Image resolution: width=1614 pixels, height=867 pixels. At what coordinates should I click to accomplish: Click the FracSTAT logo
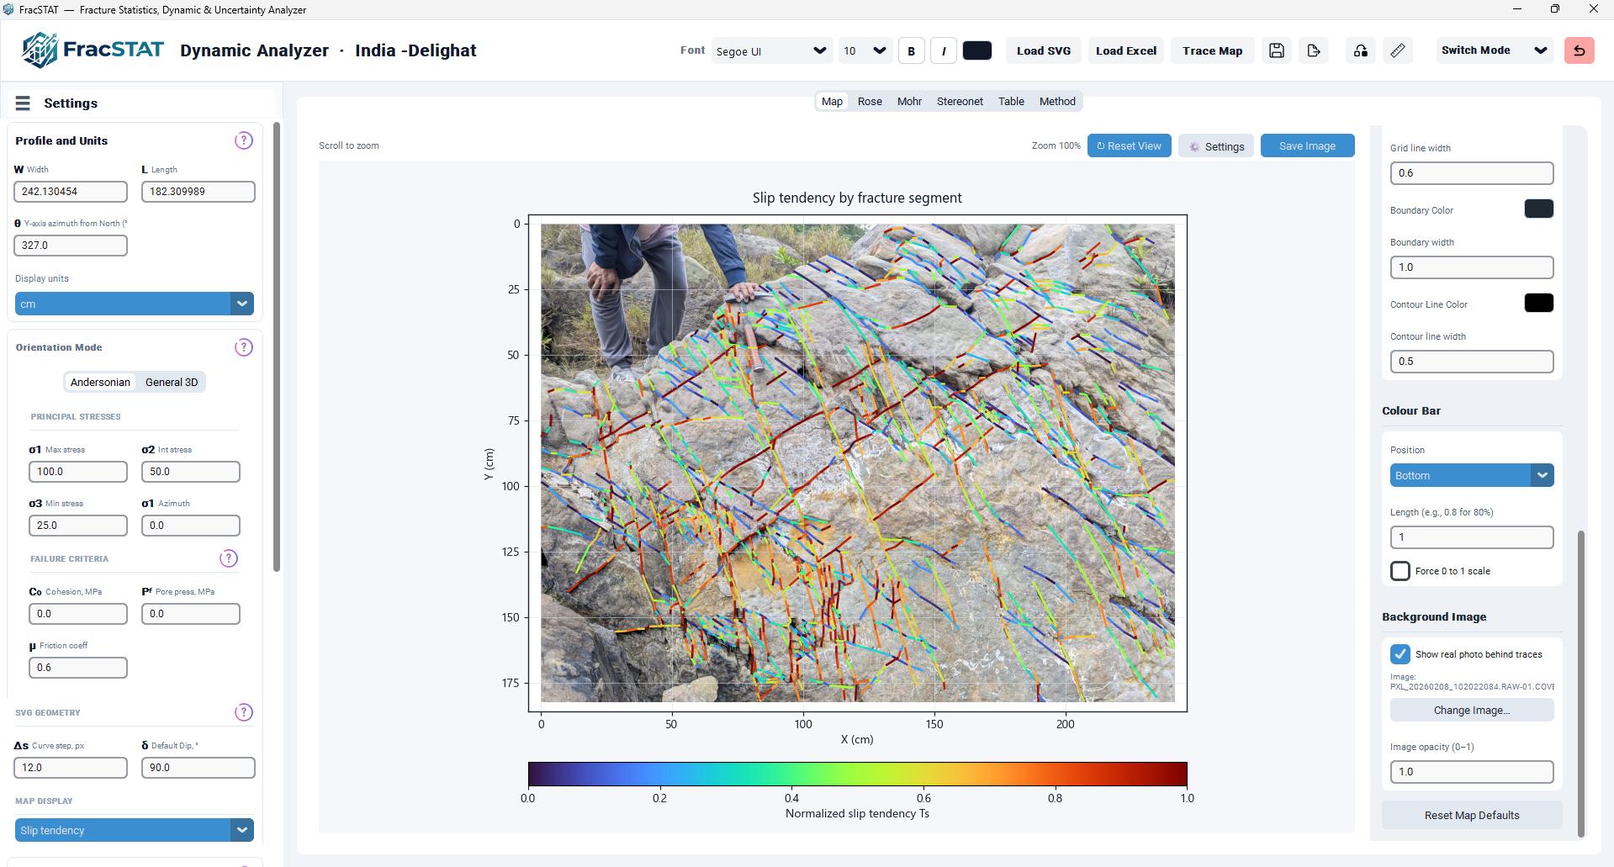[93, 50]
